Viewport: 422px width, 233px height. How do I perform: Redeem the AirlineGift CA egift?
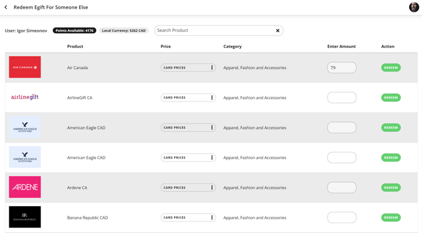point(391,98)
